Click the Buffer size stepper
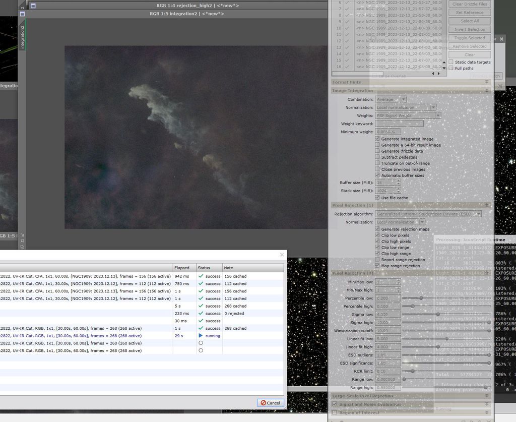 pyautogui.click(x=399, y=183)
